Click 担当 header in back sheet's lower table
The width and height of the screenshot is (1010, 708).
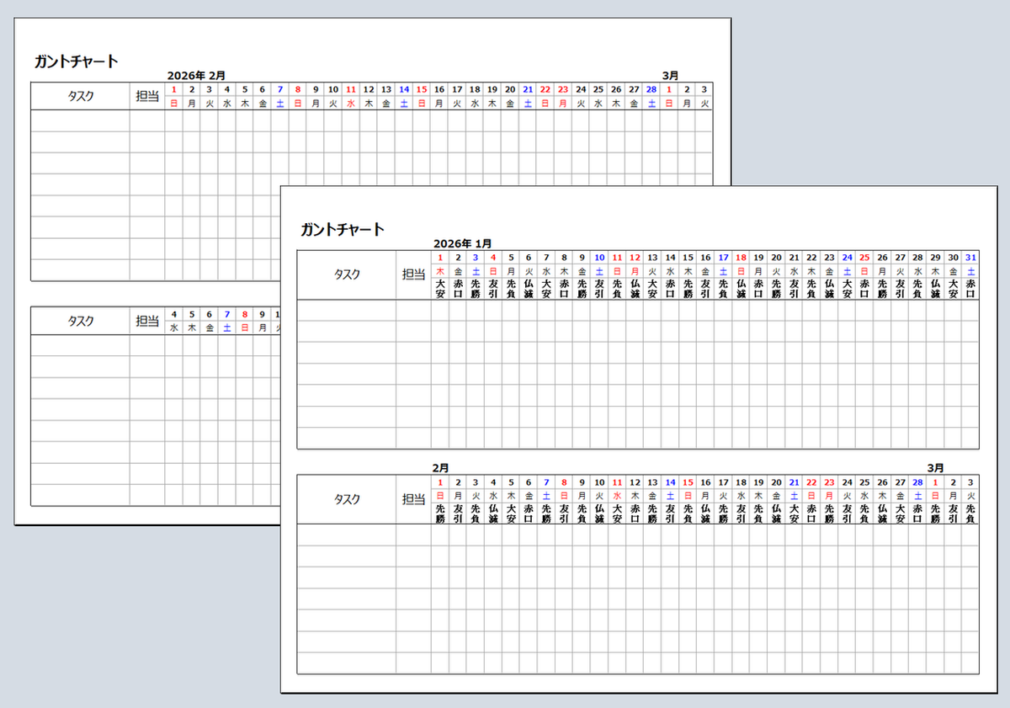[147, 321]
